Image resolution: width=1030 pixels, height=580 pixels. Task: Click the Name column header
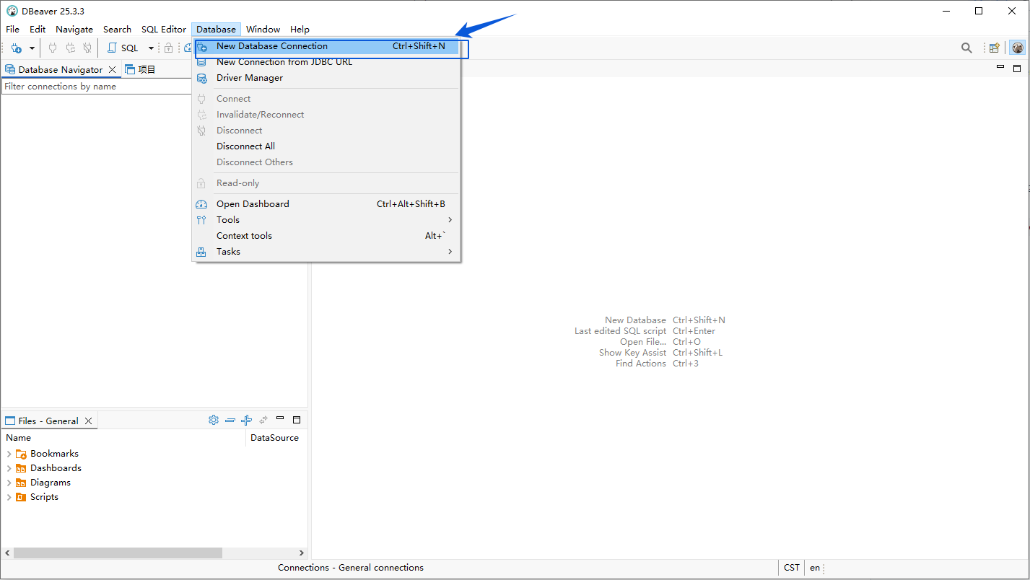(124, 438)
